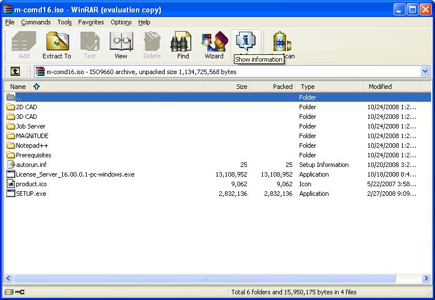Click the archive path text m-comd16.iso ISO9660
Screen dimensions: 435x300
click(x=141, y=72)
